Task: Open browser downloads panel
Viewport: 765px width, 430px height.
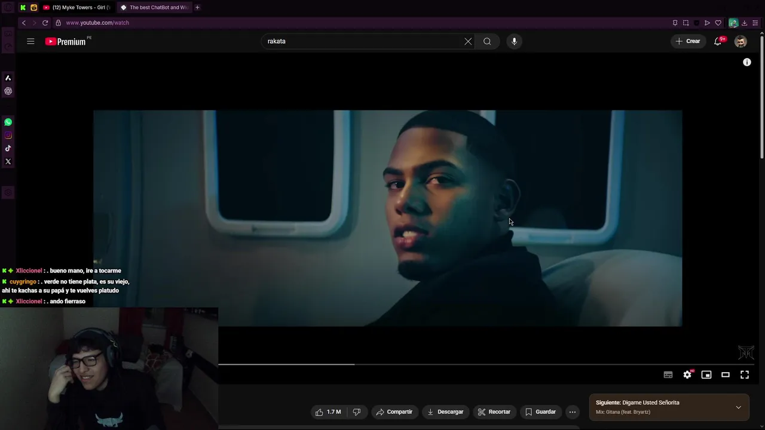Action: click(744, 23)
